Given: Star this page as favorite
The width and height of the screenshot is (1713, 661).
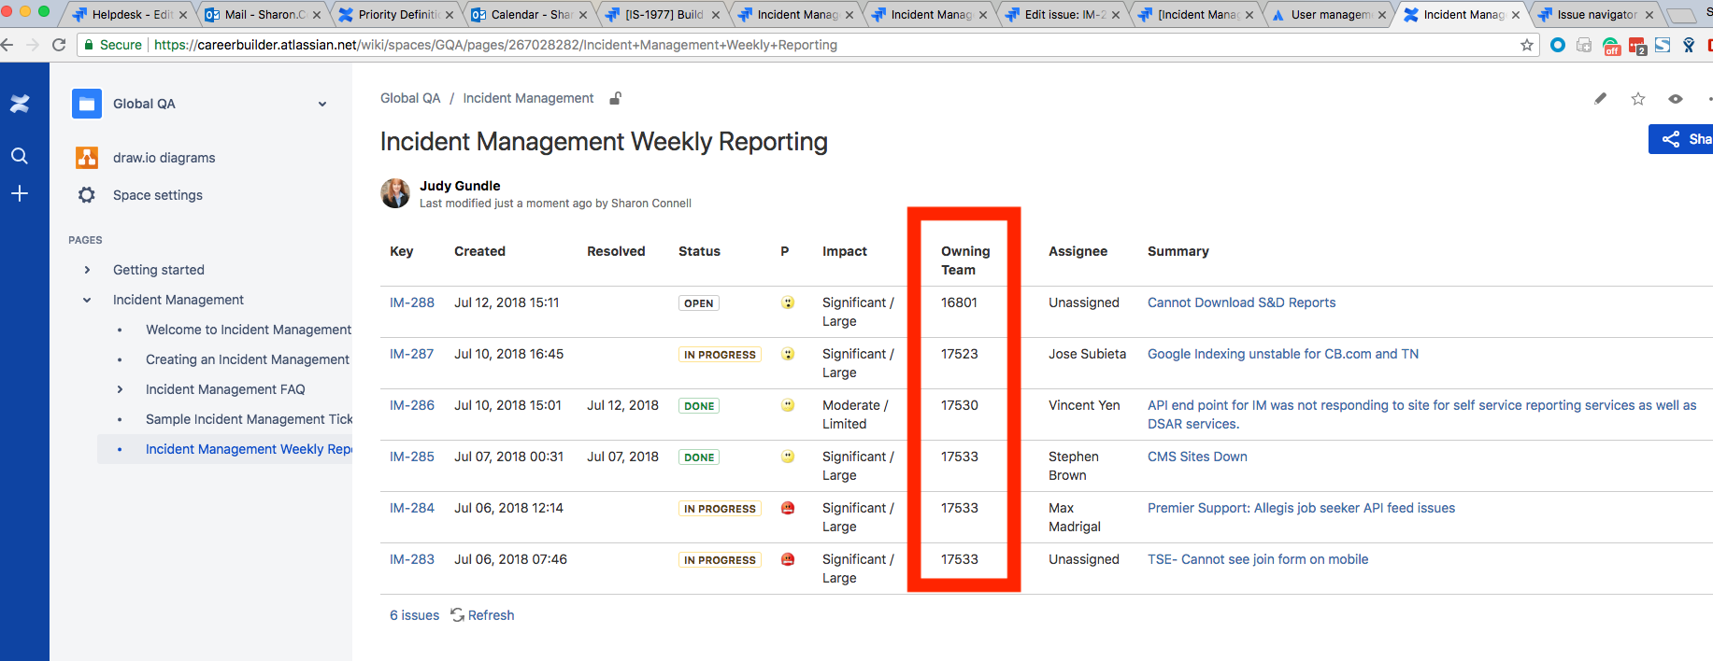Looking at the screenshot, I should [x=1638, y=98].
